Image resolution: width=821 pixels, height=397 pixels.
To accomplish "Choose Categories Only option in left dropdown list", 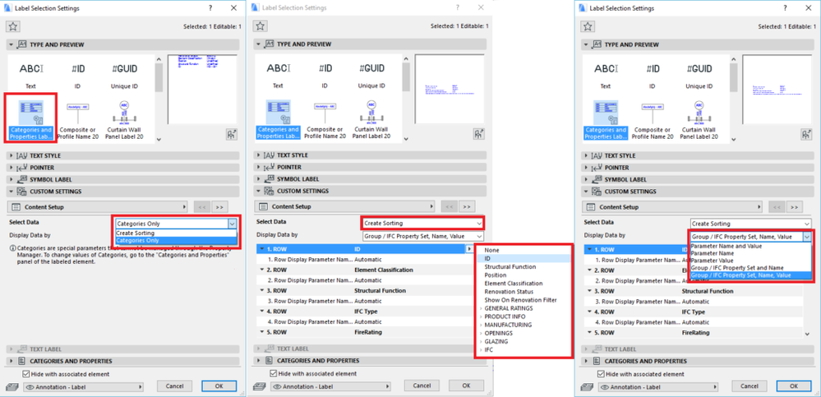I will click(176, 240).
